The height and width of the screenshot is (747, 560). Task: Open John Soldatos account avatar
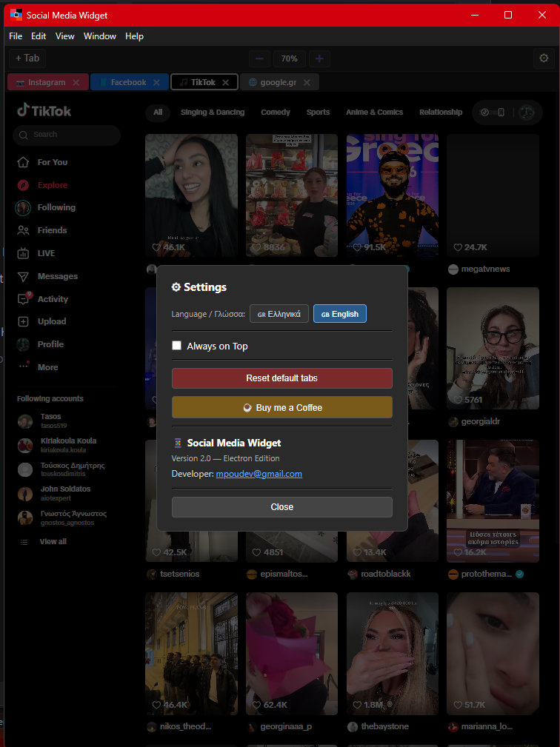(24, 494)
